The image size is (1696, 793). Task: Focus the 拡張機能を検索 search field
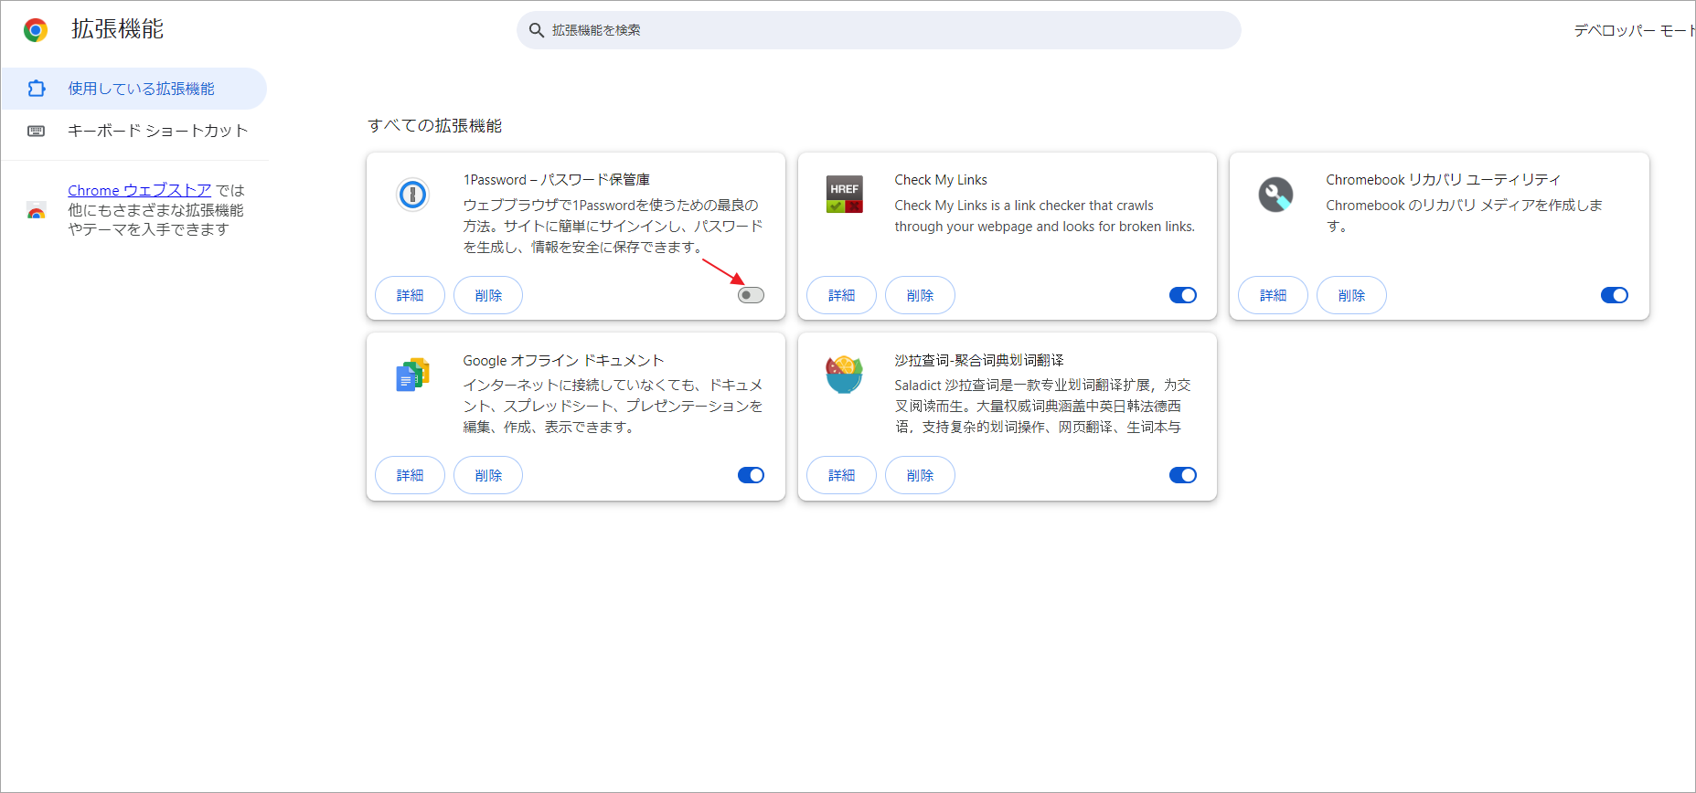[879, 30]
